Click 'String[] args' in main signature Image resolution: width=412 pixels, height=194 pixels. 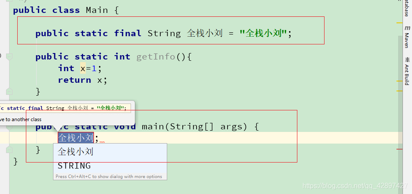[206, 127]
